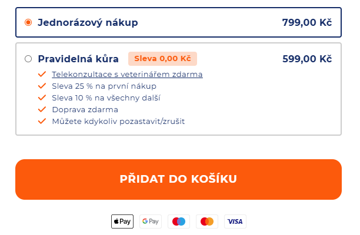Click the Jednorázový nákup label text
The width and height of the screenshot is (360, 235).
88,23
